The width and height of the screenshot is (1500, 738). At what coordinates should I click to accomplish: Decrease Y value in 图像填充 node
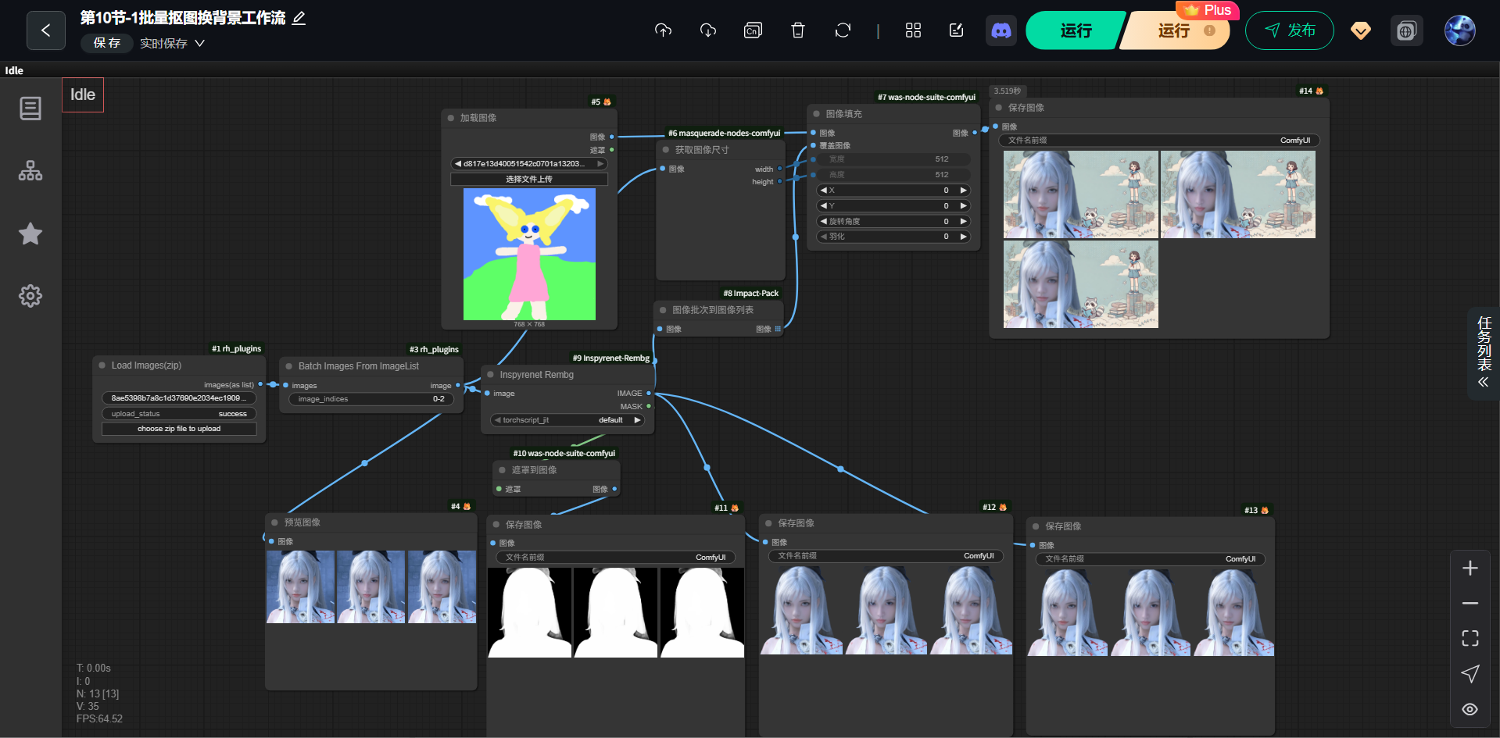coord(823,206)
